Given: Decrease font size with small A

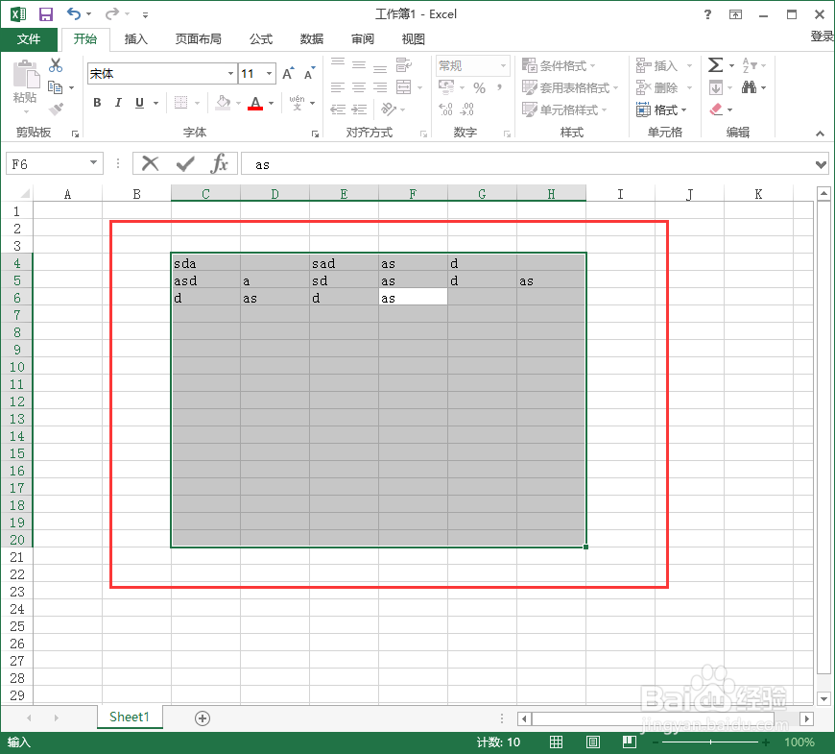Looking at the screenshot, I should click(309, 74).
